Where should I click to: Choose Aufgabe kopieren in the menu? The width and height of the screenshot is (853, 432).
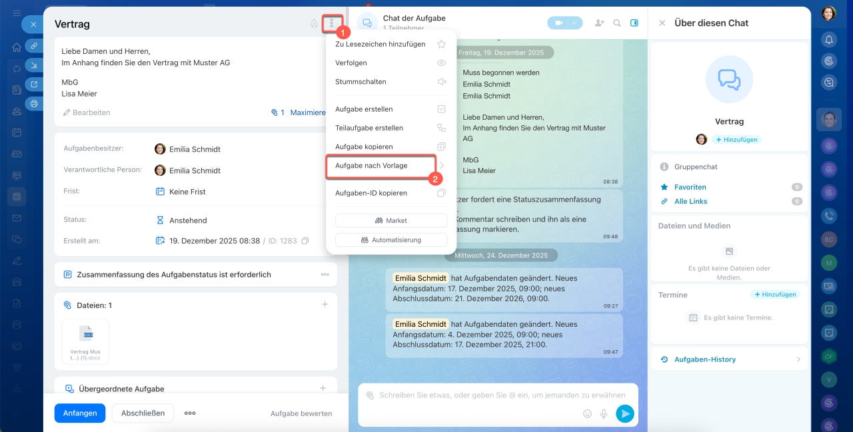point(391,146)
